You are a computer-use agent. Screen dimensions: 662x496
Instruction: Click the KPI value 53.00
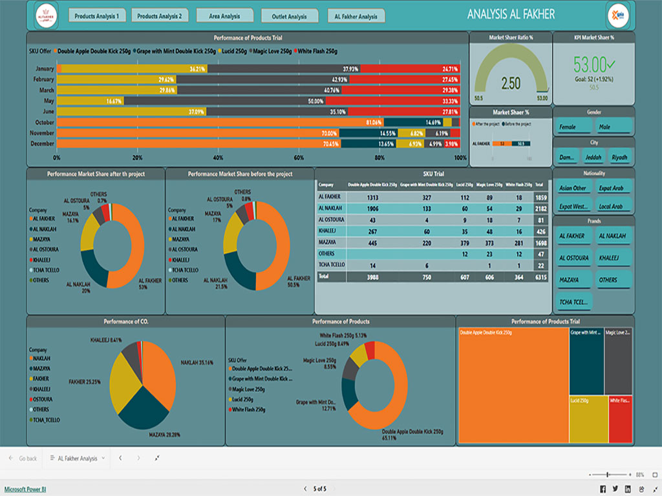[x=590, y=65]
